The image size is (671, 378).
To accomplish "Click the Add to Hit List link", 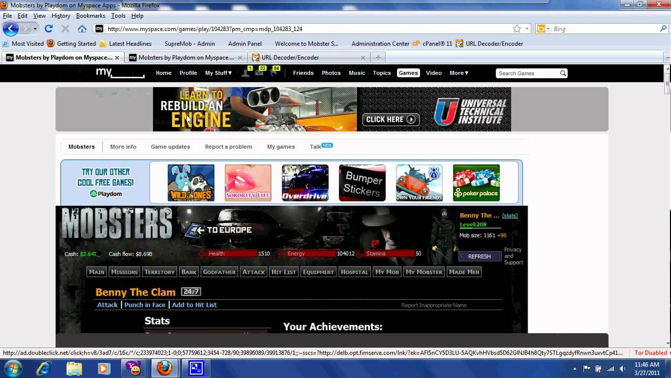I will coord(194,305).
